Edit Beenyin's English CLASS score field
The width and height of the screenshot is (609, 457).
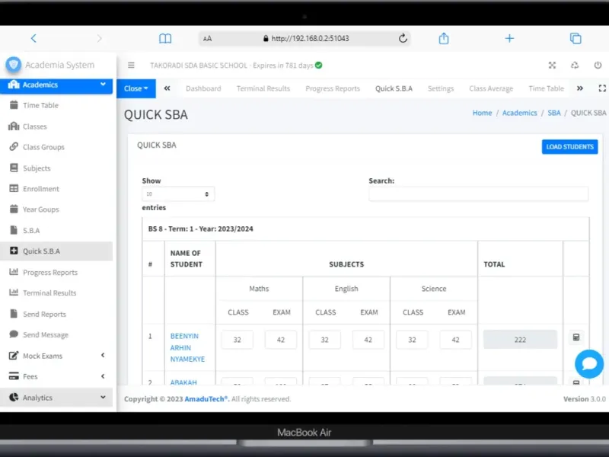pos(325,340)
